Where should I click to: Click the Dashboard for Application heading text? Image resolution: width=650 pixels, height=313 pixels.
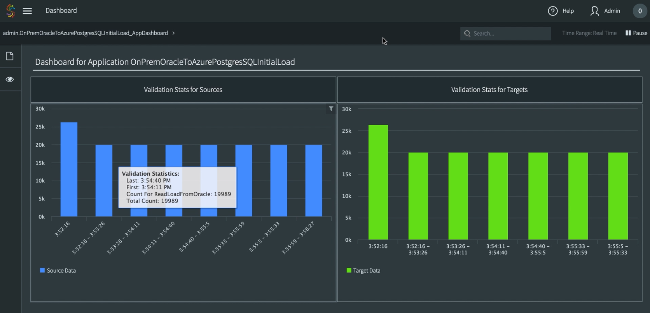point(165,62)
